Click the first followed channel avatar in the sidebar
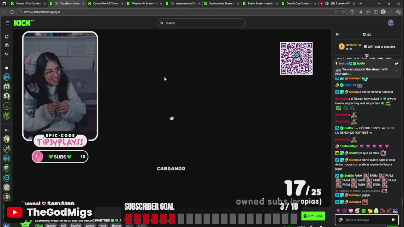 click(x=7, y=77)
